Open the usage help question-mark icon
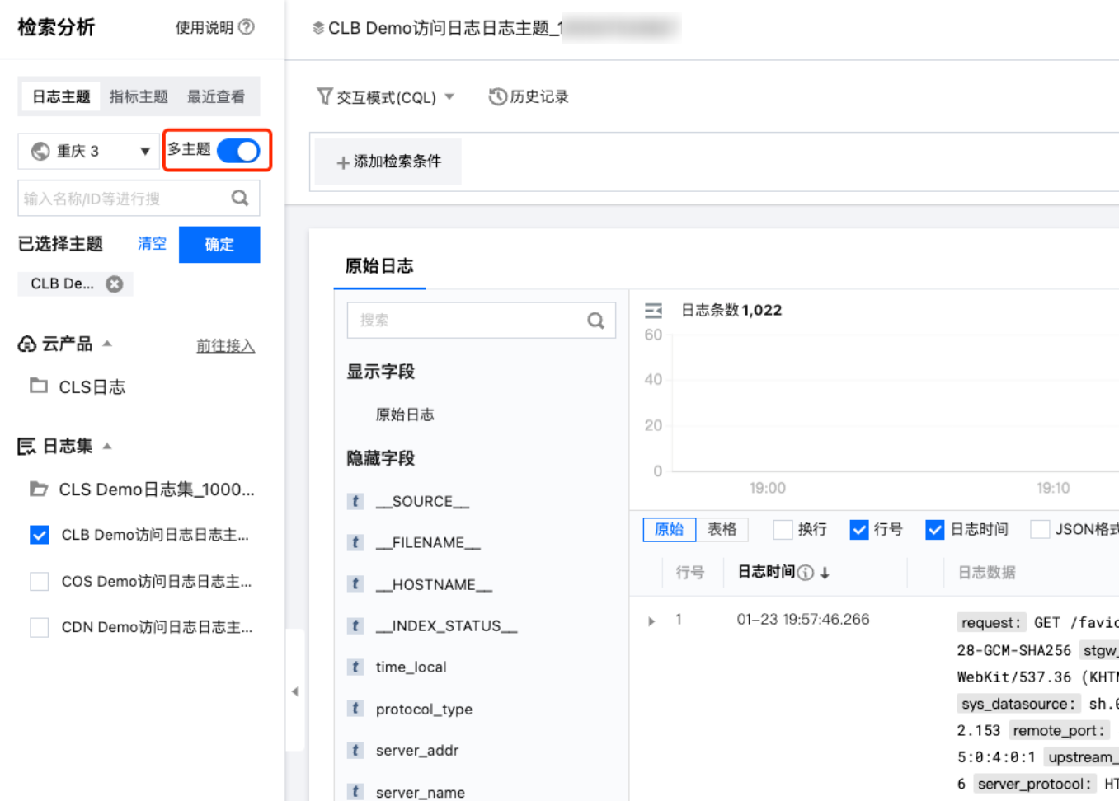The width and height of the screenshot is (1119, 801). coord(247,27)
